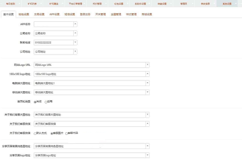Open the 交易设置 tab

tap(39, 14)
